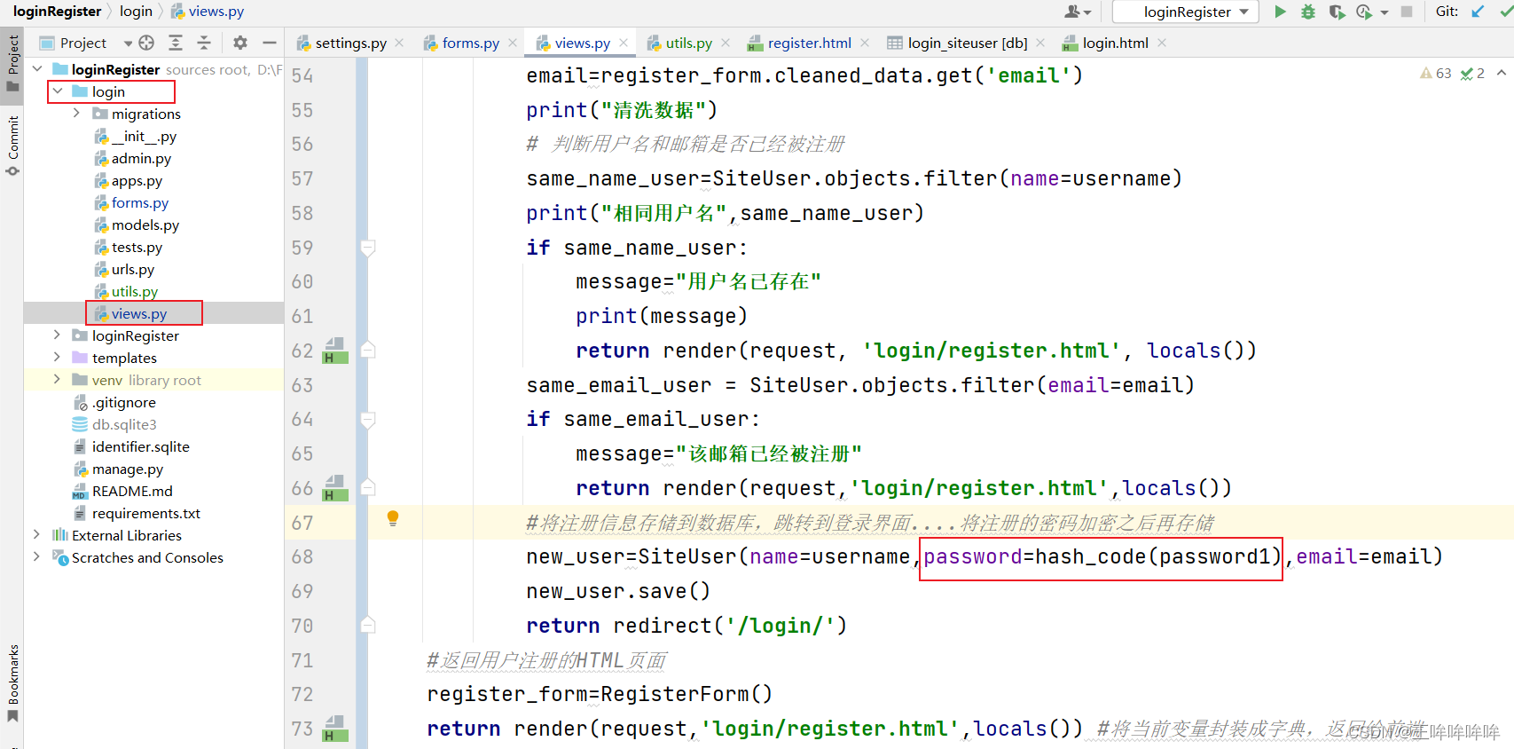This screenshot has height=749, width=1514.
Task: Click views.py breadcrumb in navigation bar
Action: pos(207,12)
